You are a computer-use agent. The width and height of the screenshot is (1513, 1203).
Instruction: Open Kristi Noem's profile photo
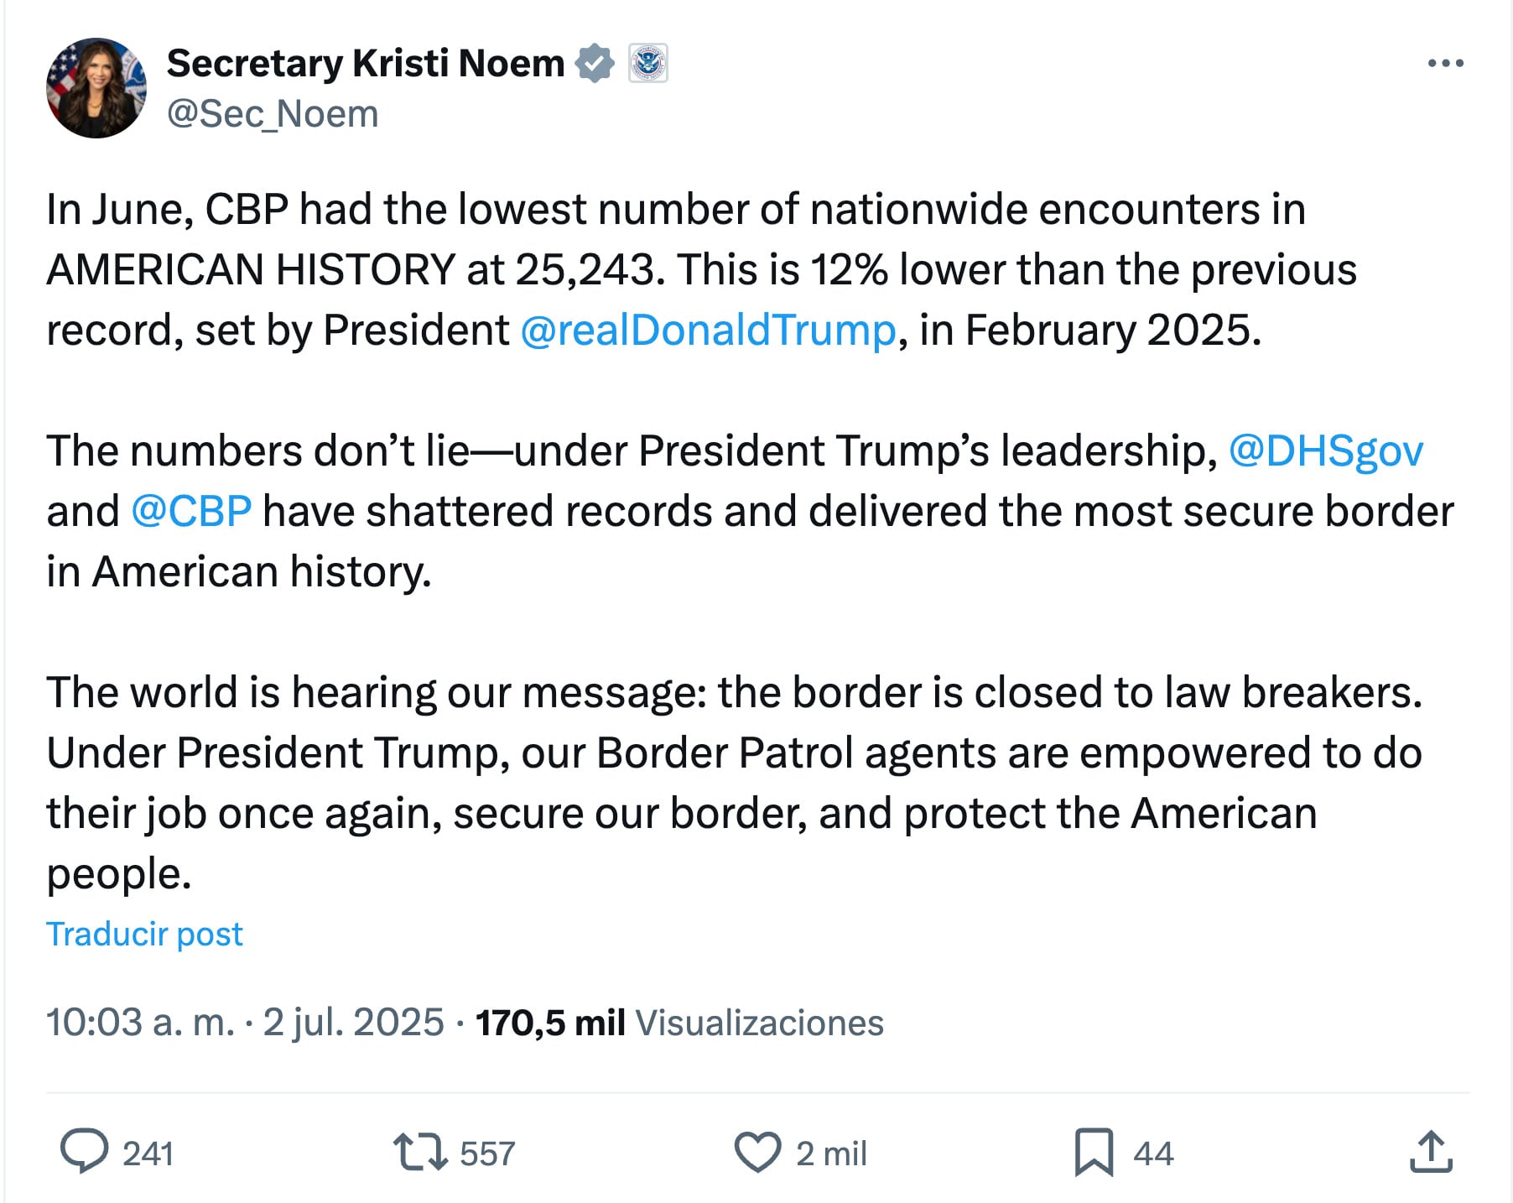pos(96,87)
